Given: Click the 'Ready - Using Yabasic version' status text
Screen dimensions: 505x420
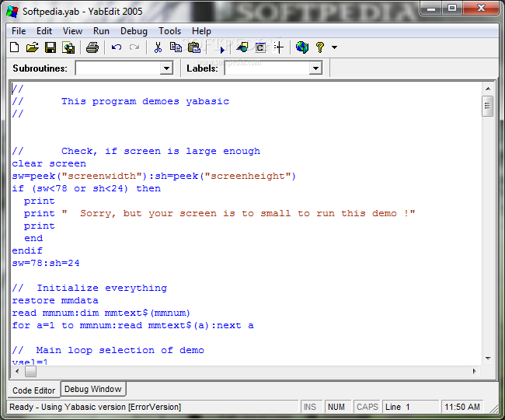Looking at the screenshot, I should click(95, 407).
